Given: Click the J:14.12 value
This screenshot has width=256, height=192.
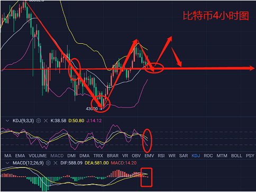Looking at the screenshot, I should pyautogui.click(x=94, y=121).
